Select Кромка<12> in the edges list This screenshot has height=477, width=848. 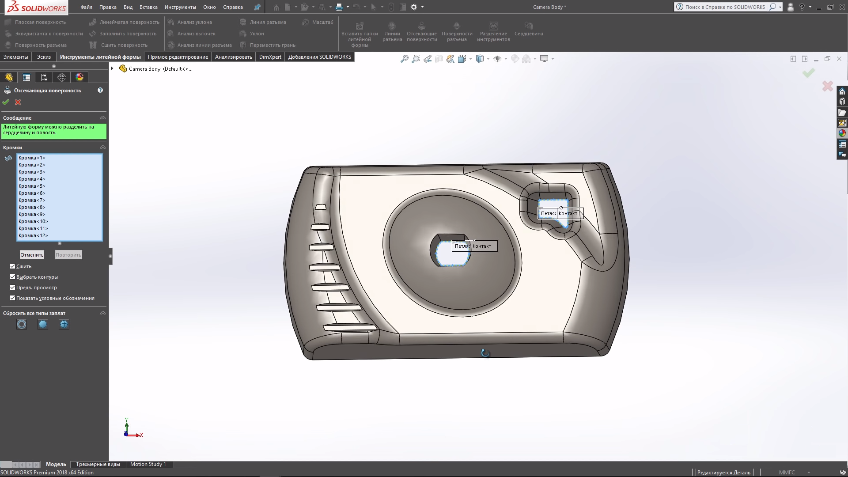(x=59, y=235)
